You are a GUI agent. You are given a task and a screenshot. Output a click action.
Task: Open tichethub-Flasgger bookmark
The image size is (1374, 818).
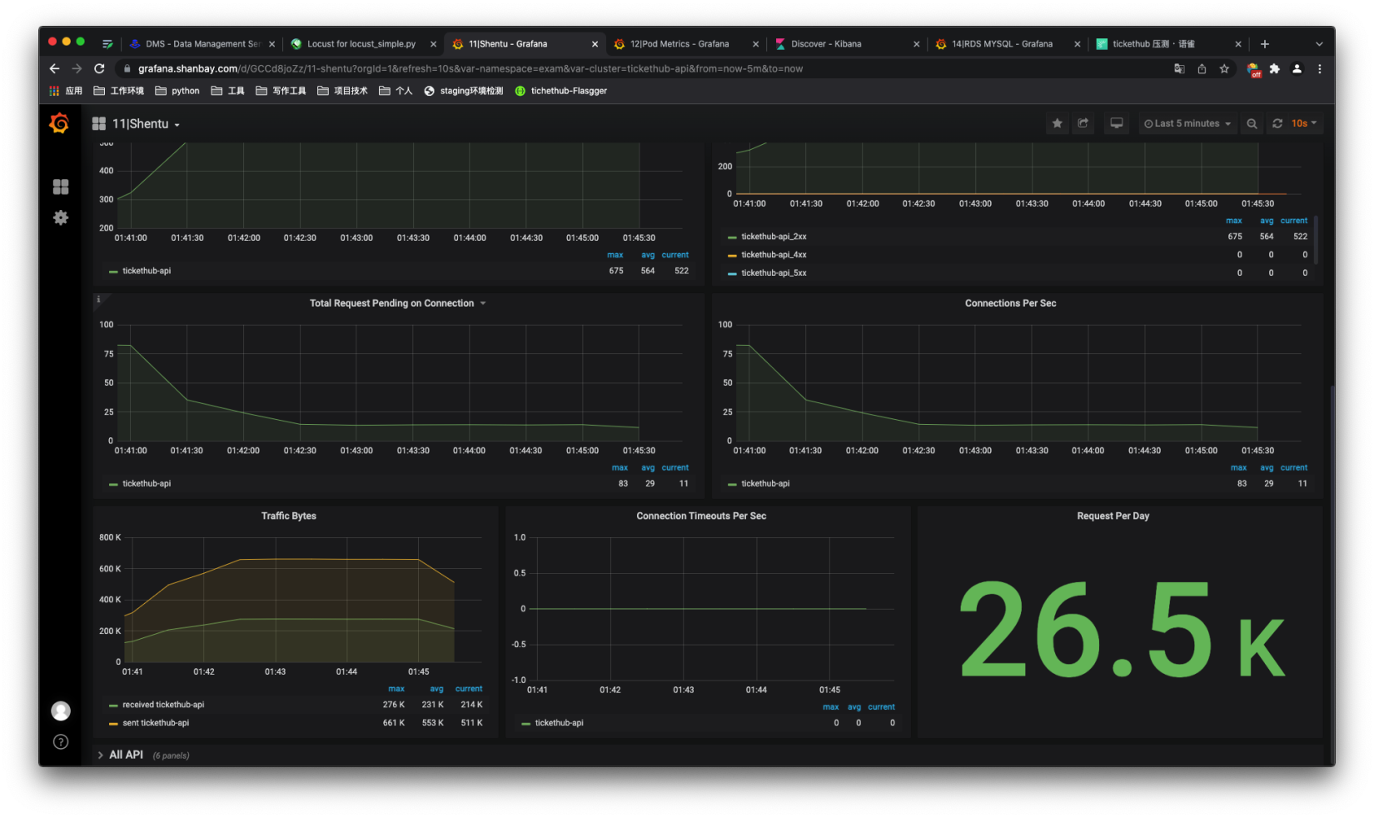(x=560, y=91)
